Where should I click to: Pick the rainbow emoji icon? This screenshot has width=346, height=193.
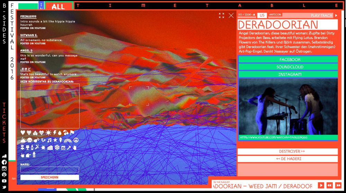(68, 140)
